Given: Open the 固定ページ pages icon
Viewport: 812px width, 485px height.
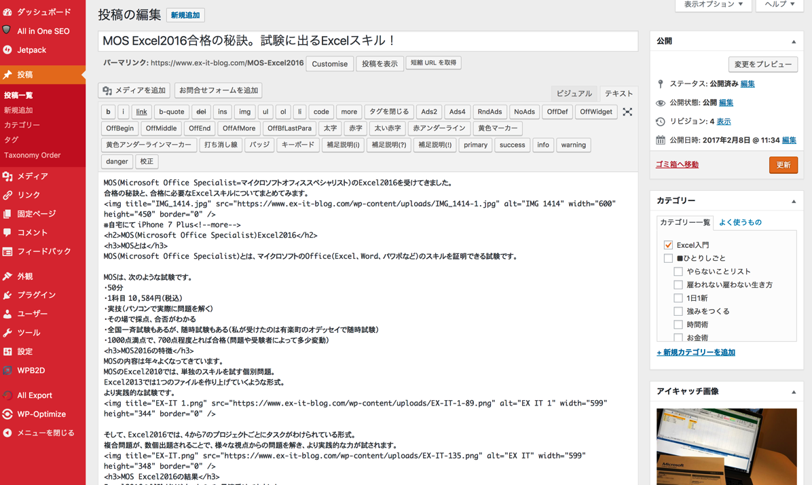Looking at the screenshot, I should 7,213.
